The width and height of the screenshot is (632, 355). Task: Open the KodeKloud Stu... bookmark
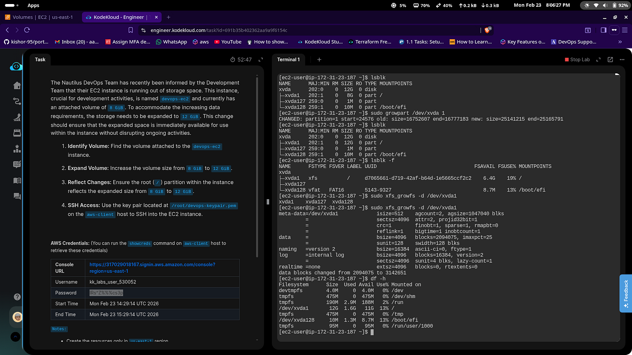320,42
